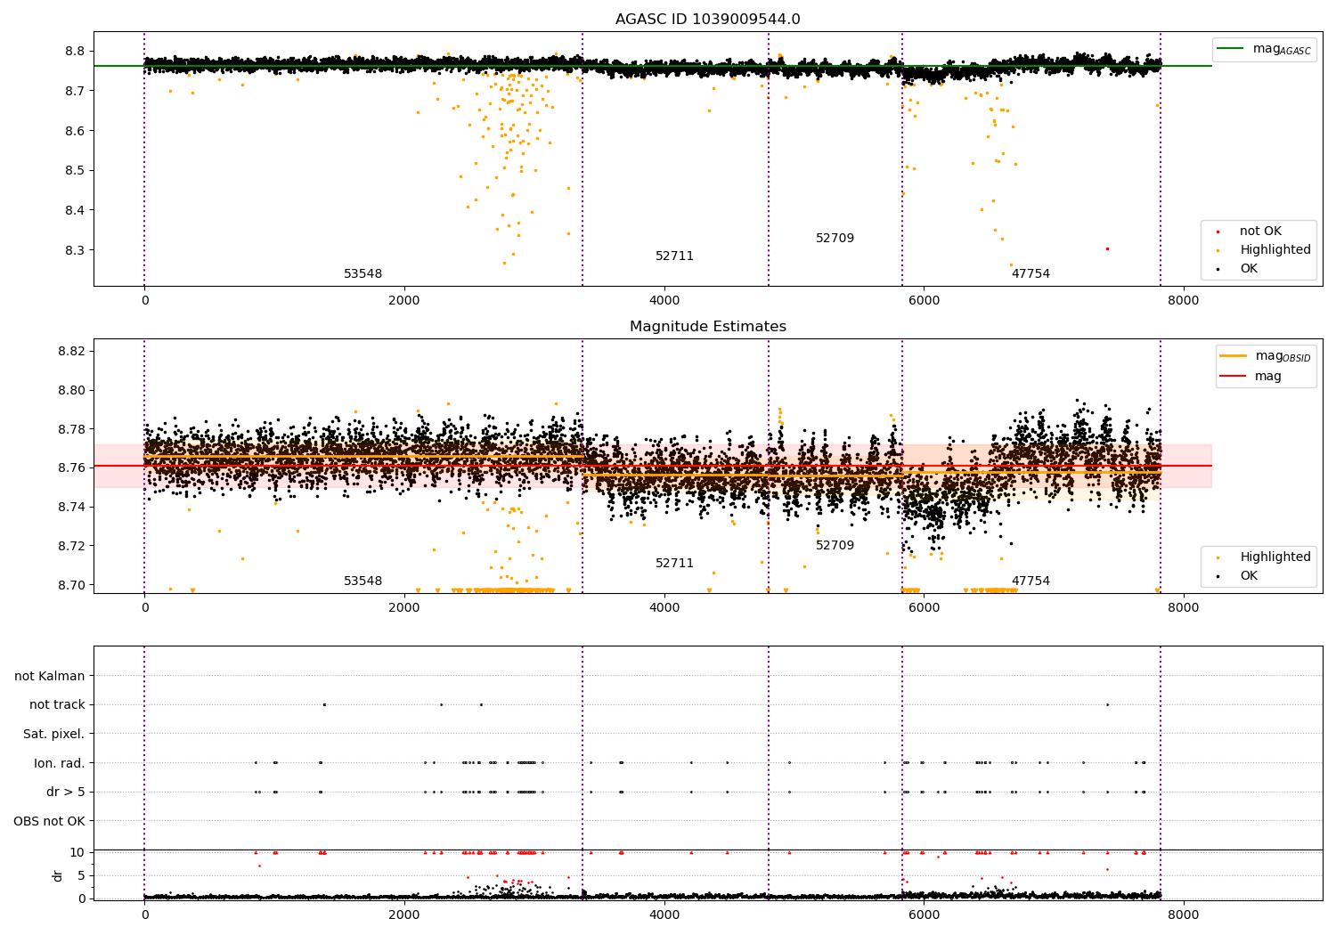
Task: Click OBSID label 52711 in the AGASC plot
Action: pyautogui.click(x=674, y=256)
